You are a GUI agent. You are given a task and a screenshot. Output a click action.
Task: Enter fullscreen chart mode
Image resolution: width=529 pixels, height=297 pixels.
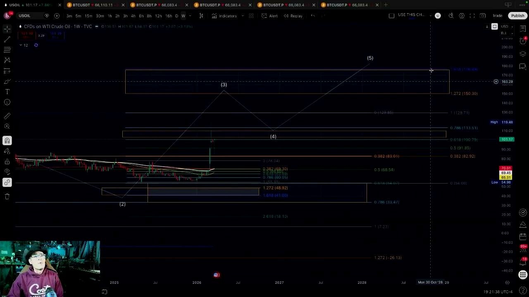tap(472, 16)
